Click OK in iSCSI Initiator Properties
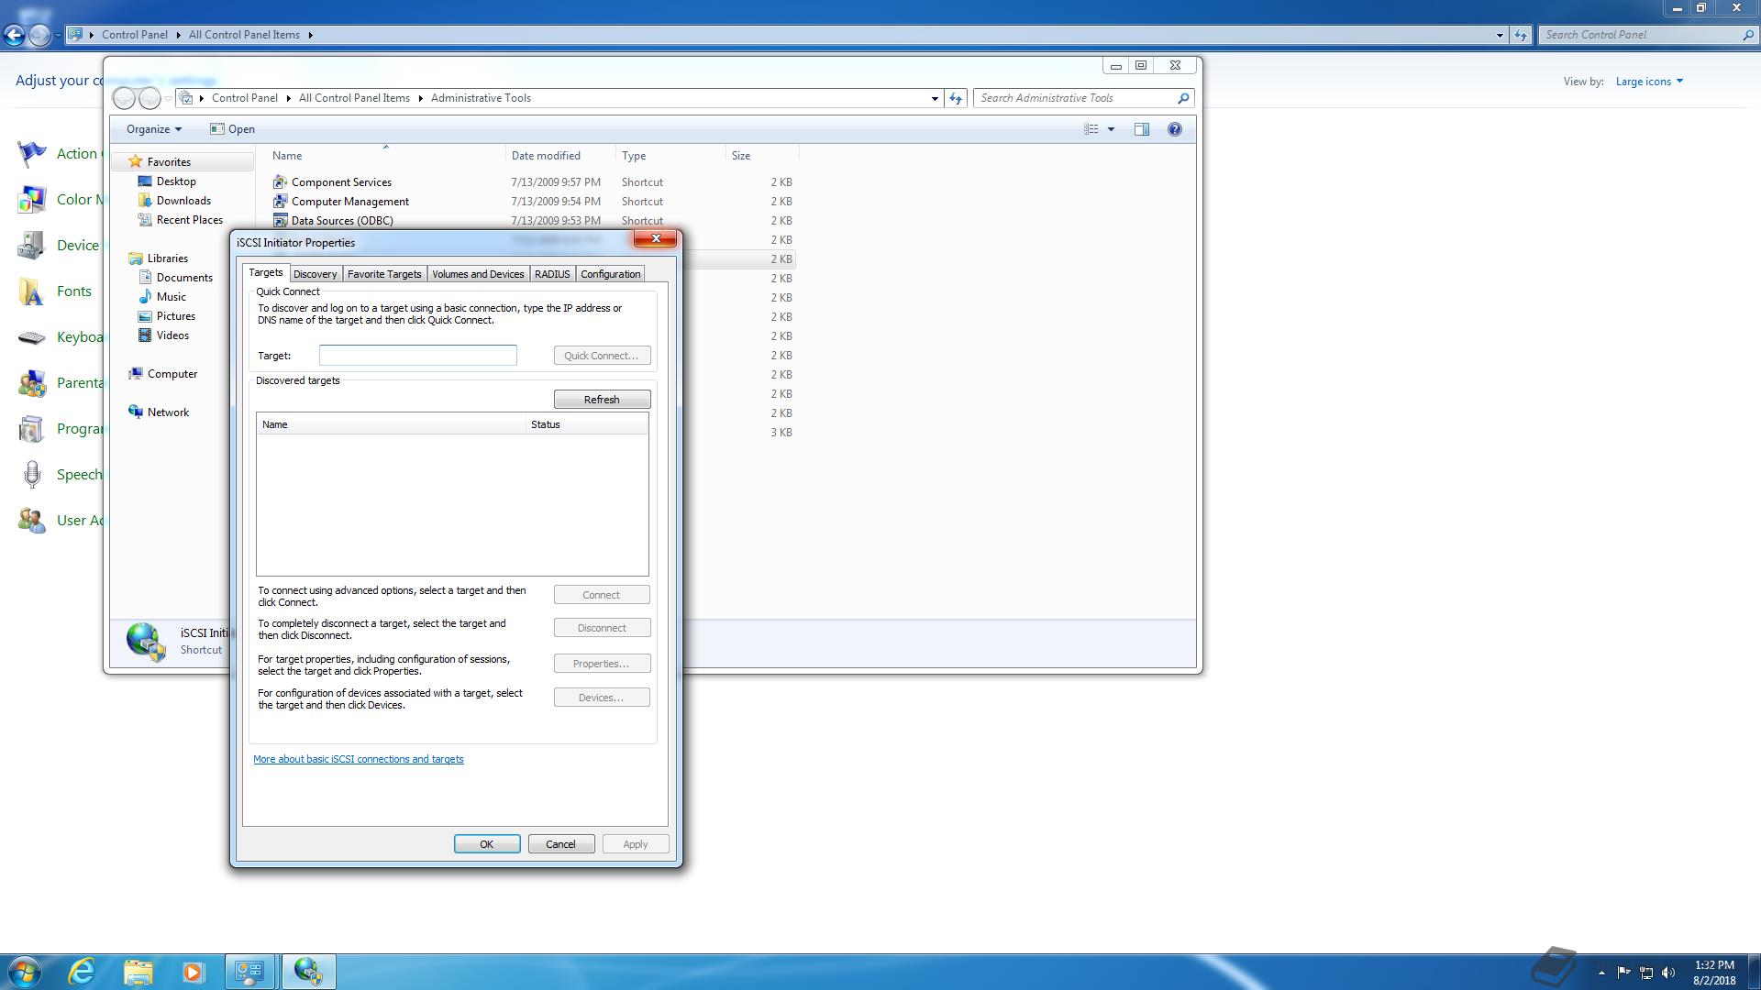The height and width of the screenshot is (990, 1761). 487,844
